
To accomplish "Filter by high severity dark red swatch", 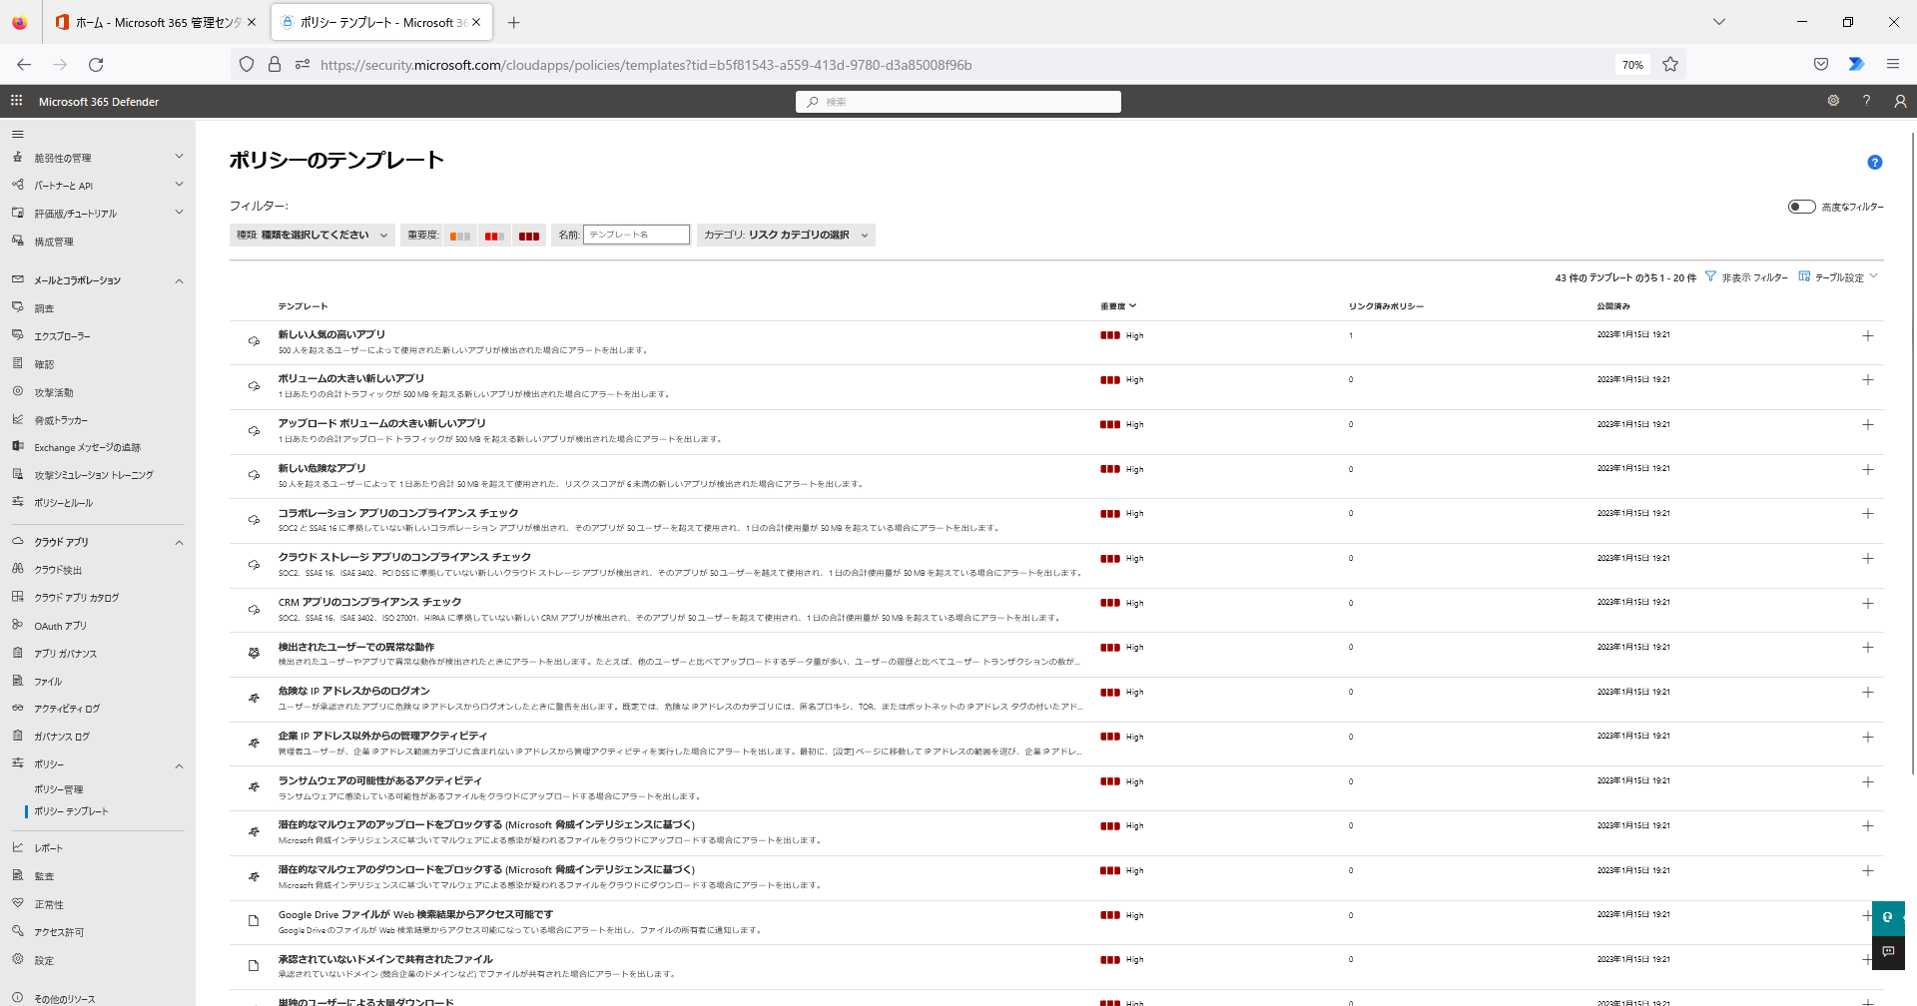I will (529, 237).
